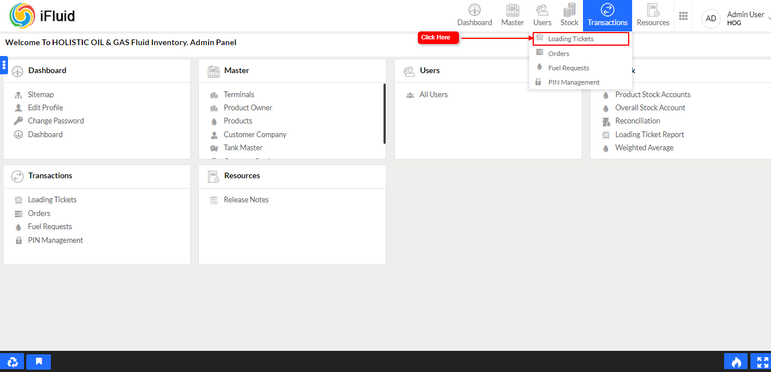Open Orders in the Transactions panel
771x372 pixels.
pos(39,213)
